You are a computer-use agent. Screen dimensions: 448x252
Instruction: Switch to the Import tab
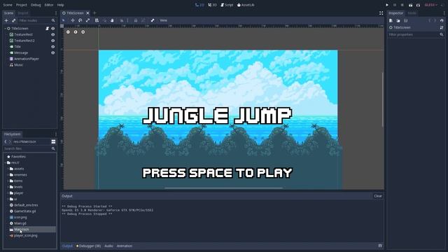[23, 13]
